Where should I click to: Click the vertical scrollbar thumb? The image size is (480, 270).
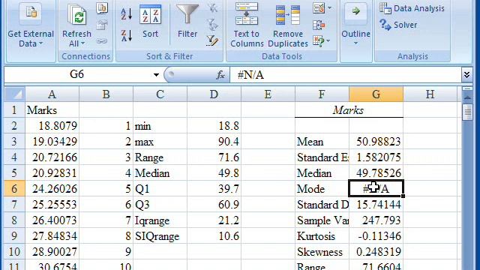click(467, 112)
